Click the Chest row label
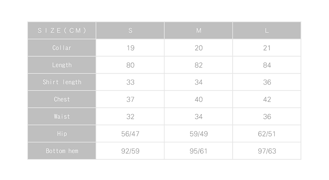The height and width of the screenshot is (180, 329). [62, 99]
